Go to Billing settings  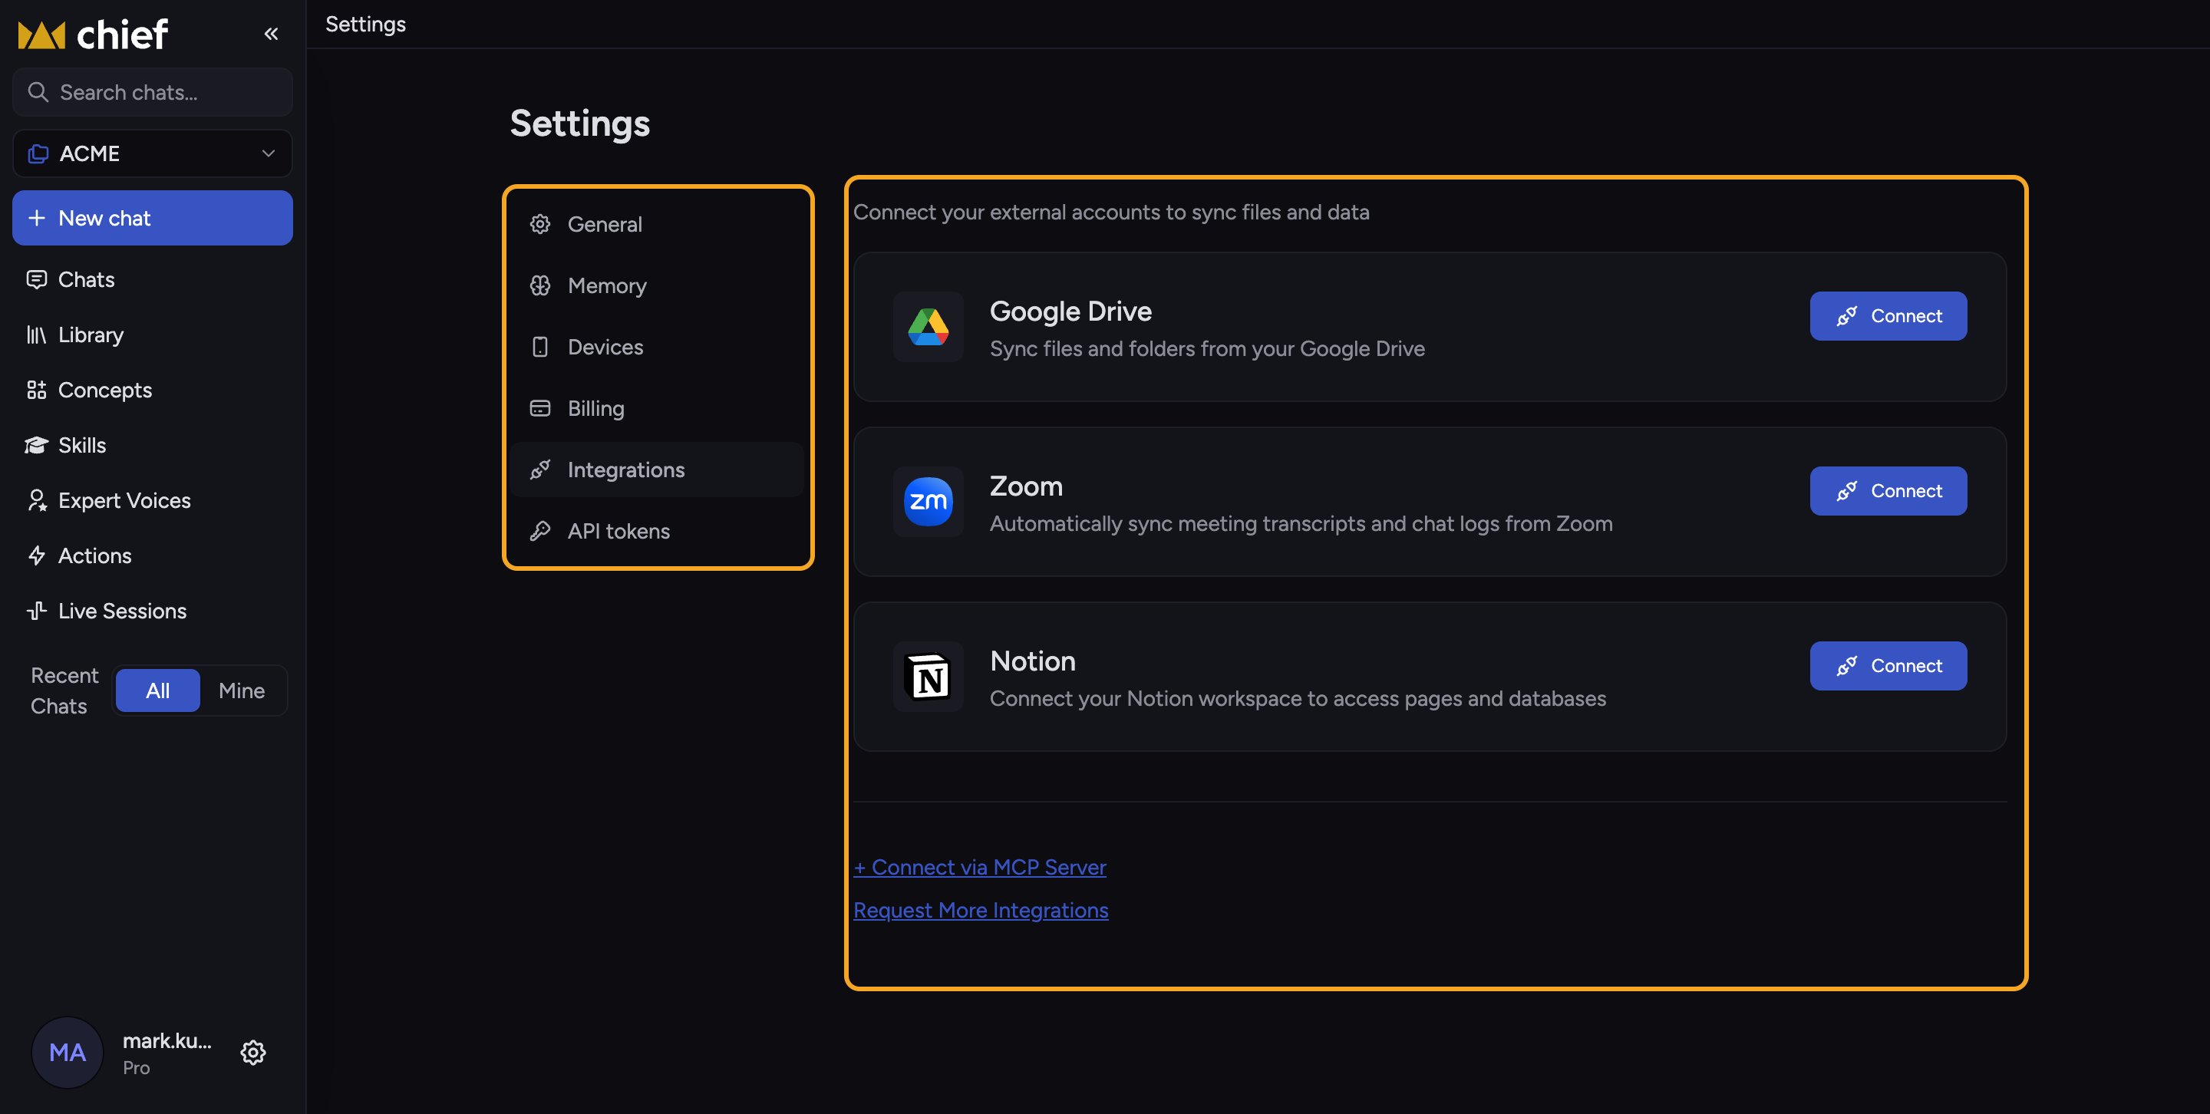point(657,408)
